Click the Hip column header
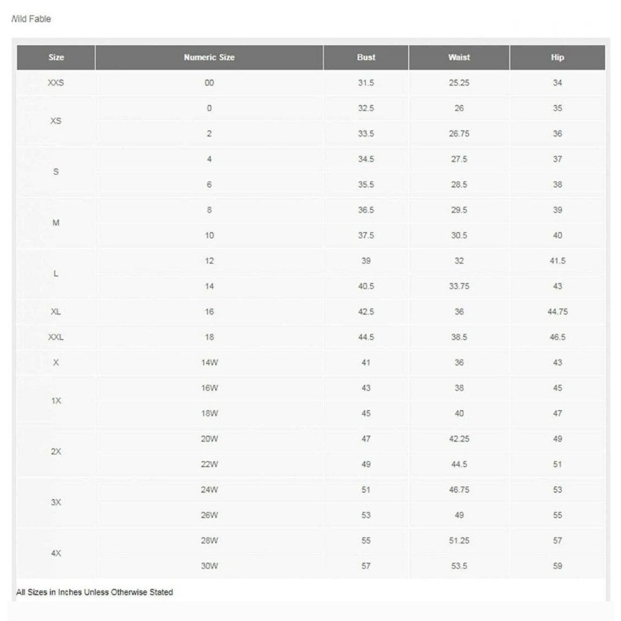 point(557,57)
